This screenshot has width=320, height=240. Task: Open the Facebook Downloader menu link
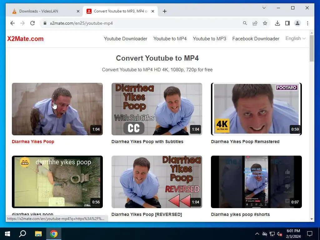[256, 39]
